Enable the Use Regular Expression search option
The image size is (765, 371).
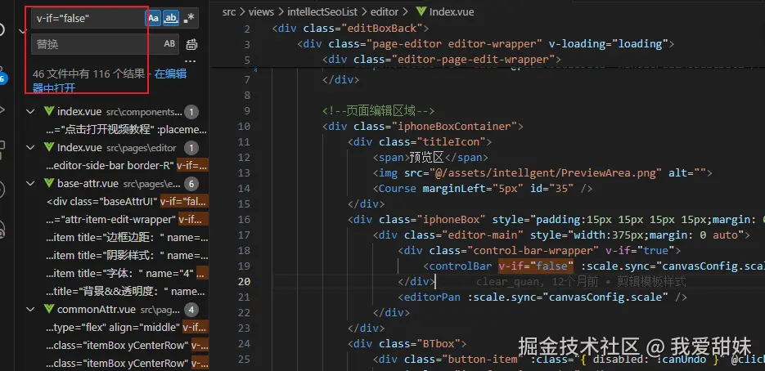tap(190, 18)
